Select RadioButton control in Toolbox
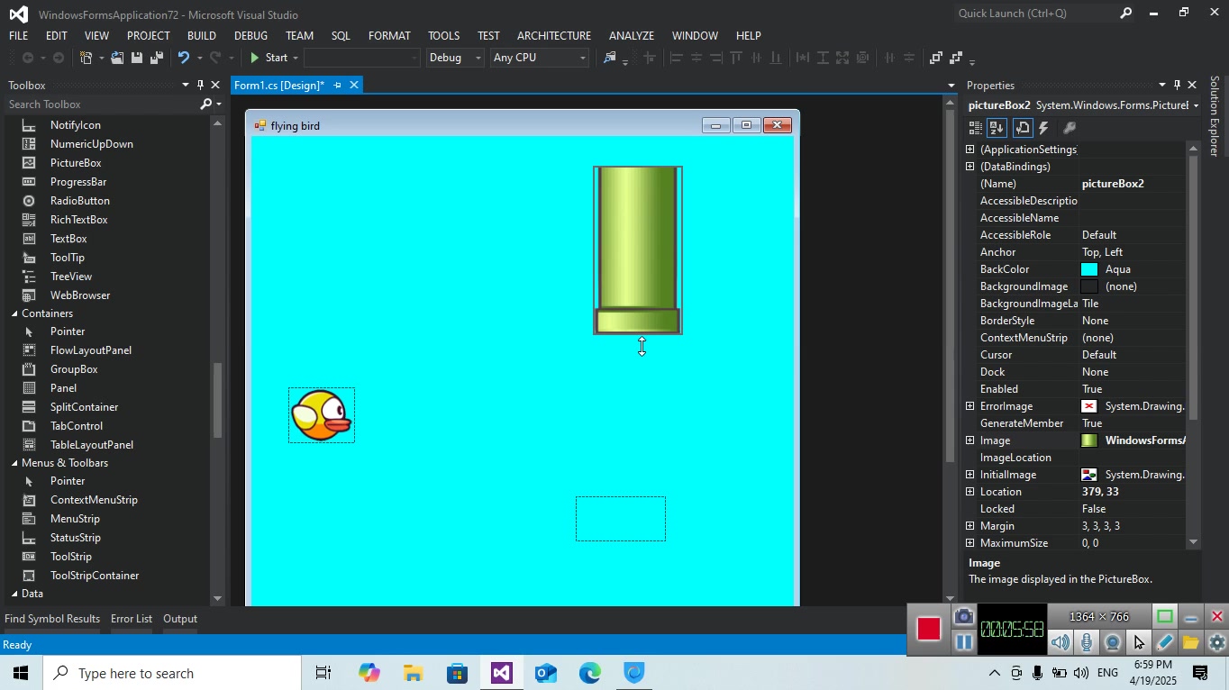1229x690 pixels. click(x=79, y=201)
